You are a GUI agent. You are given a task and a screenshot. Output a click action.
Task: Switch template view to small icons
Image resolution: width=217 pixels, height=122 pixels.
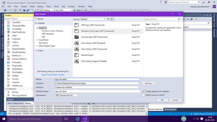pos(108,19)
